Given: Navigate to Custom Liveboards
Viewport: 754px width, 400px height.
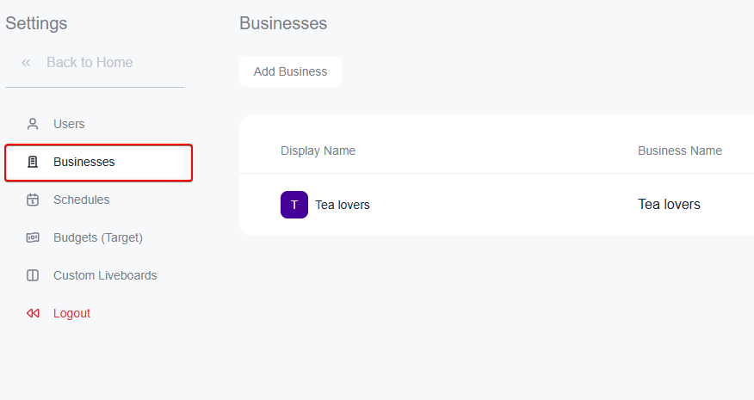Looking at the screenshot, I should click(105, 275).
